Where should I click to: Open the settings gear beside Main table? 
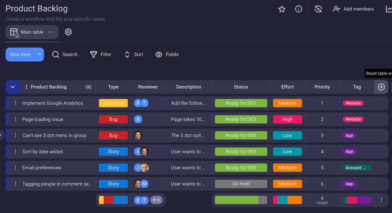tap(68, 32)
